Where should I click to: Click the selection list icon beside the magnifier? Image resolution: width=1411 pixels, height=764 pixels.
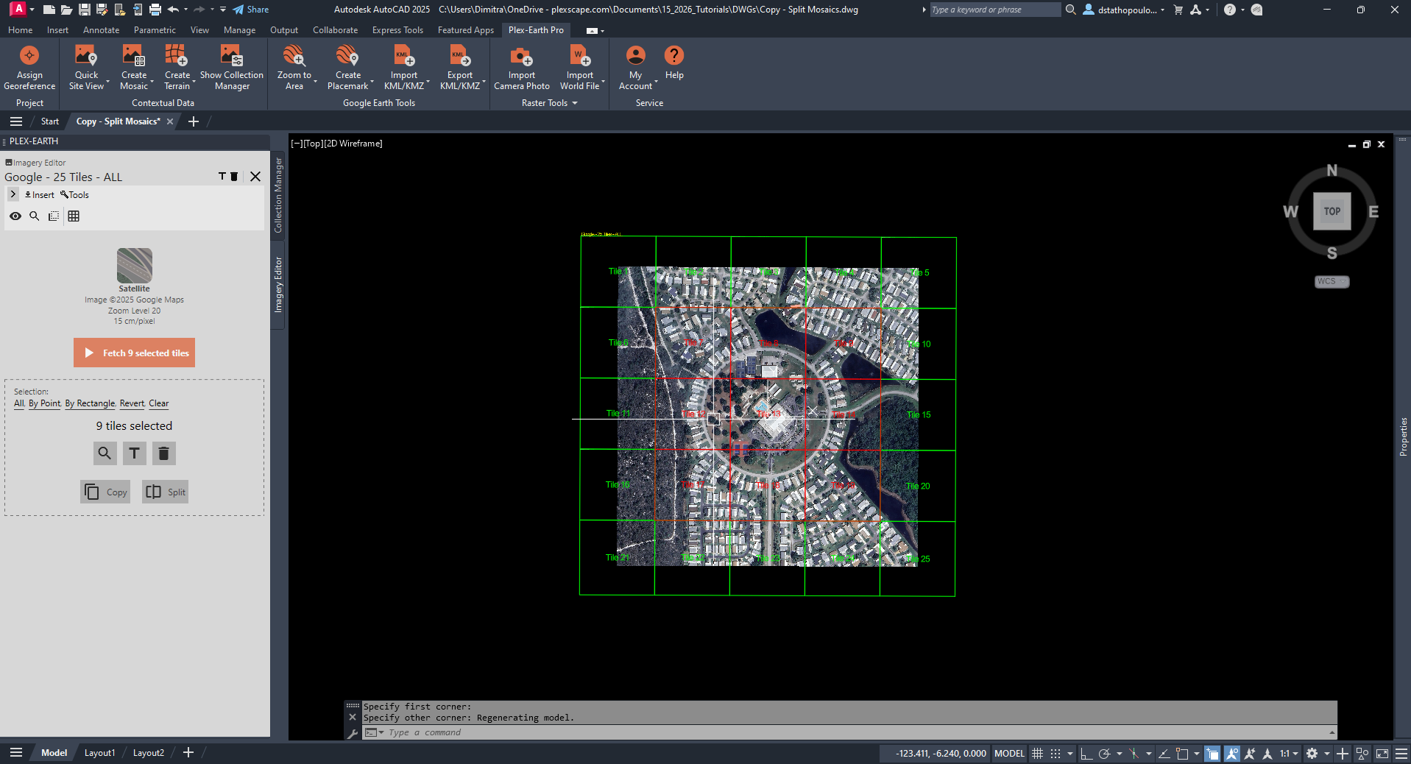click(x=54, y=216)
